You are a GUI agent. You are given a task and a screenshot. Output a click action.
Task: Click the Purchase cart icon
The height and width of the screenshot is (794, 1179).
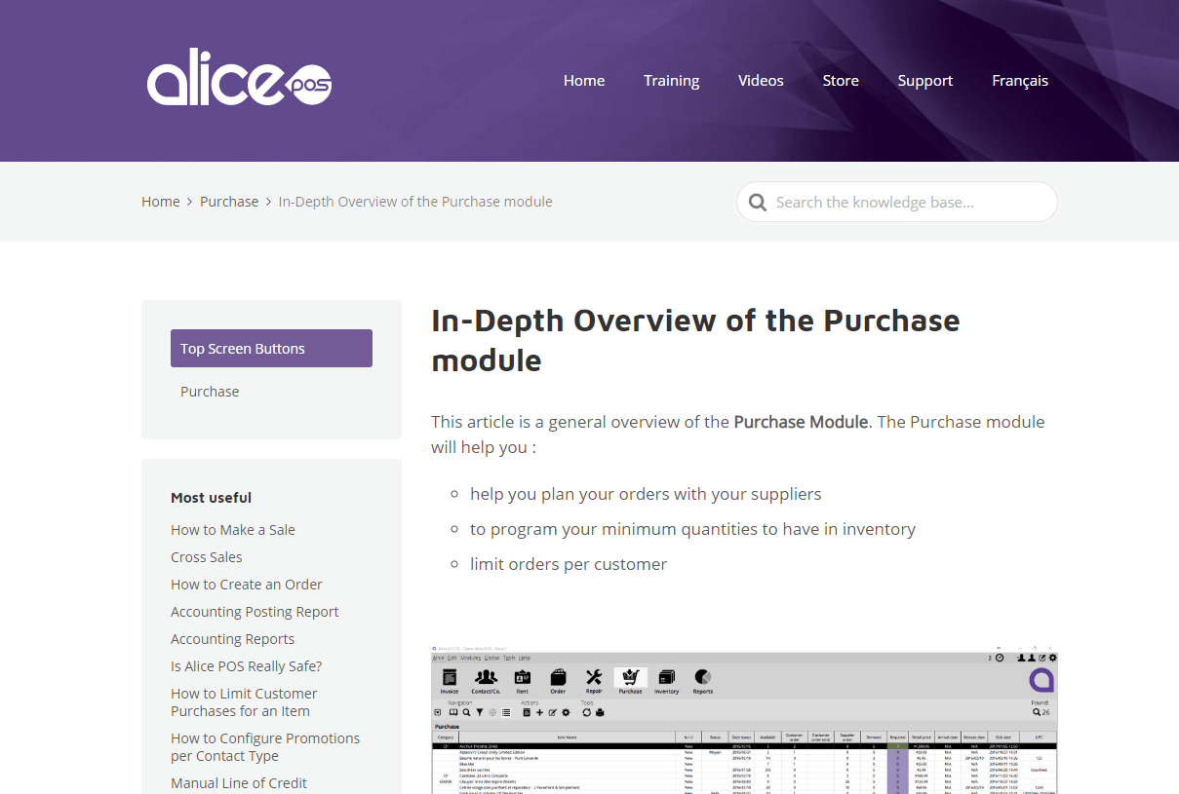click(x=630, y=677)
